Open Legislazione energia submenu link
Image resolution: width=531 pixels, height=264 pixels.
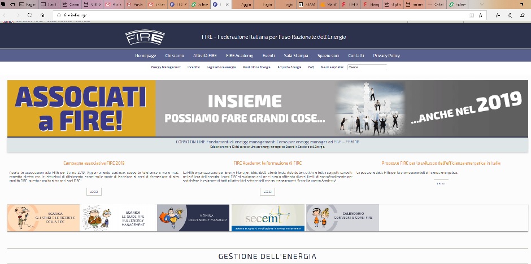pyautogui.click(x=221, y=67)
